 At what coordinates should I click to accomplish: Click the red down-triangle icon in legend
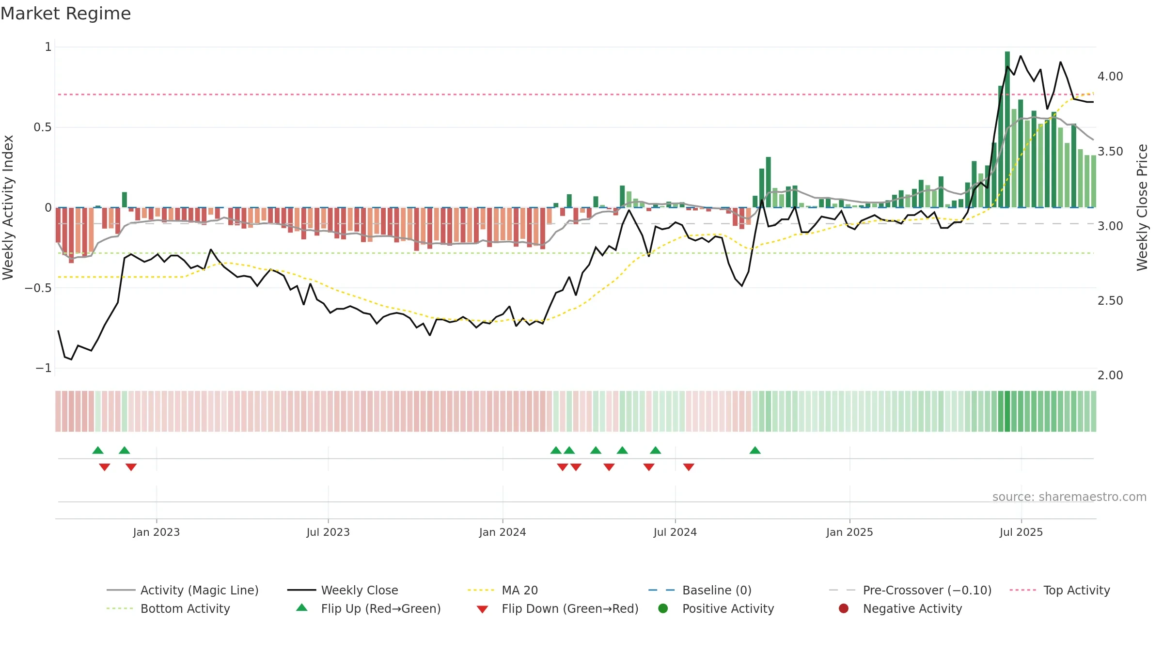[482, 609]
